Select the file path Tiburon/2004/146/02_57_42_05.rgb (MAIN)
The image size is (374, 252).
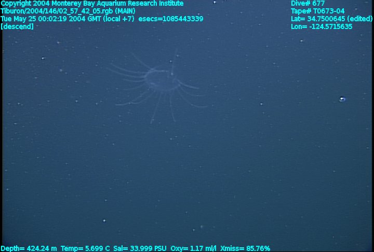coord(68,11)
